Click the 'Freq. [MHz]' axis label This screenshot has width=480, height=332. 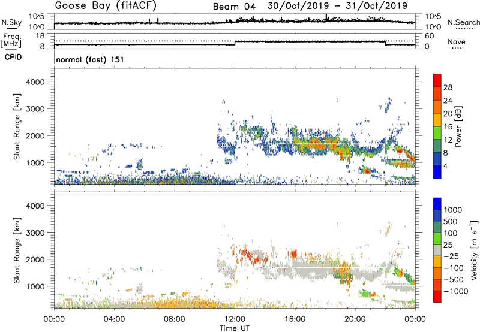(11, 40)
